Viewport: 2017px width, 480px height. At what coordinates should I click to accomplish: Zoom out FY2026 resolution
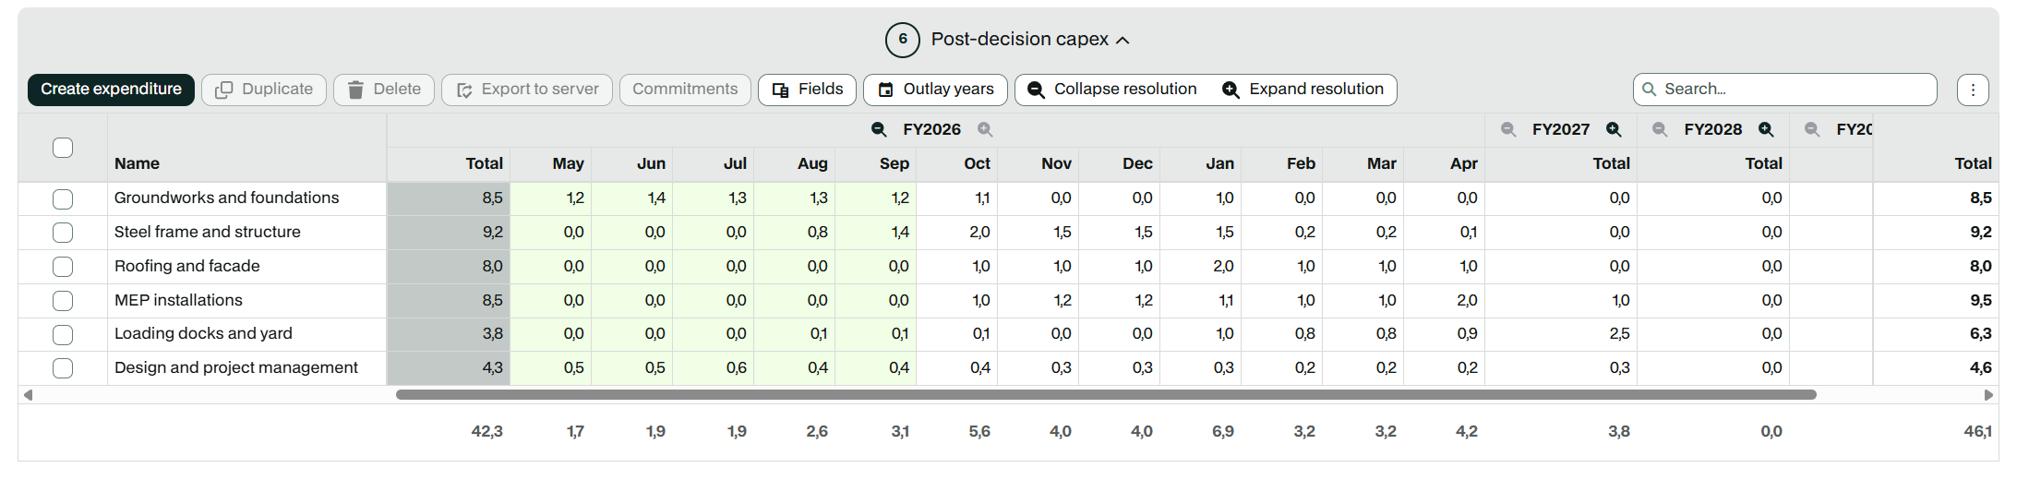coord(879,130)
